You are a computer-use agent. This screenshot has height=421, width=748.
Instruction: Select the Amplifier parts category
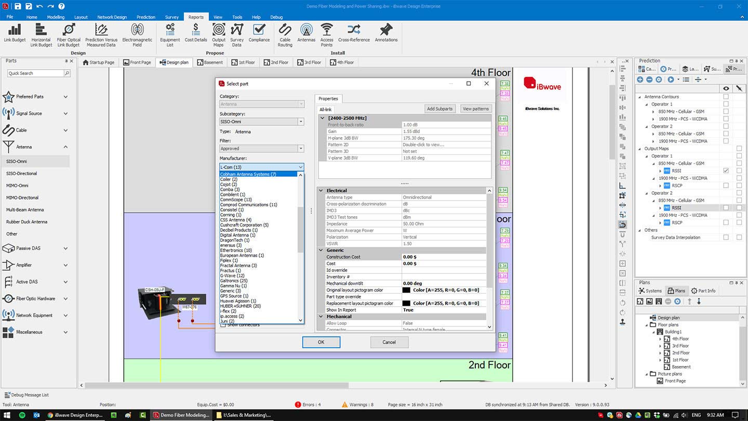click(x=35, y=265)
